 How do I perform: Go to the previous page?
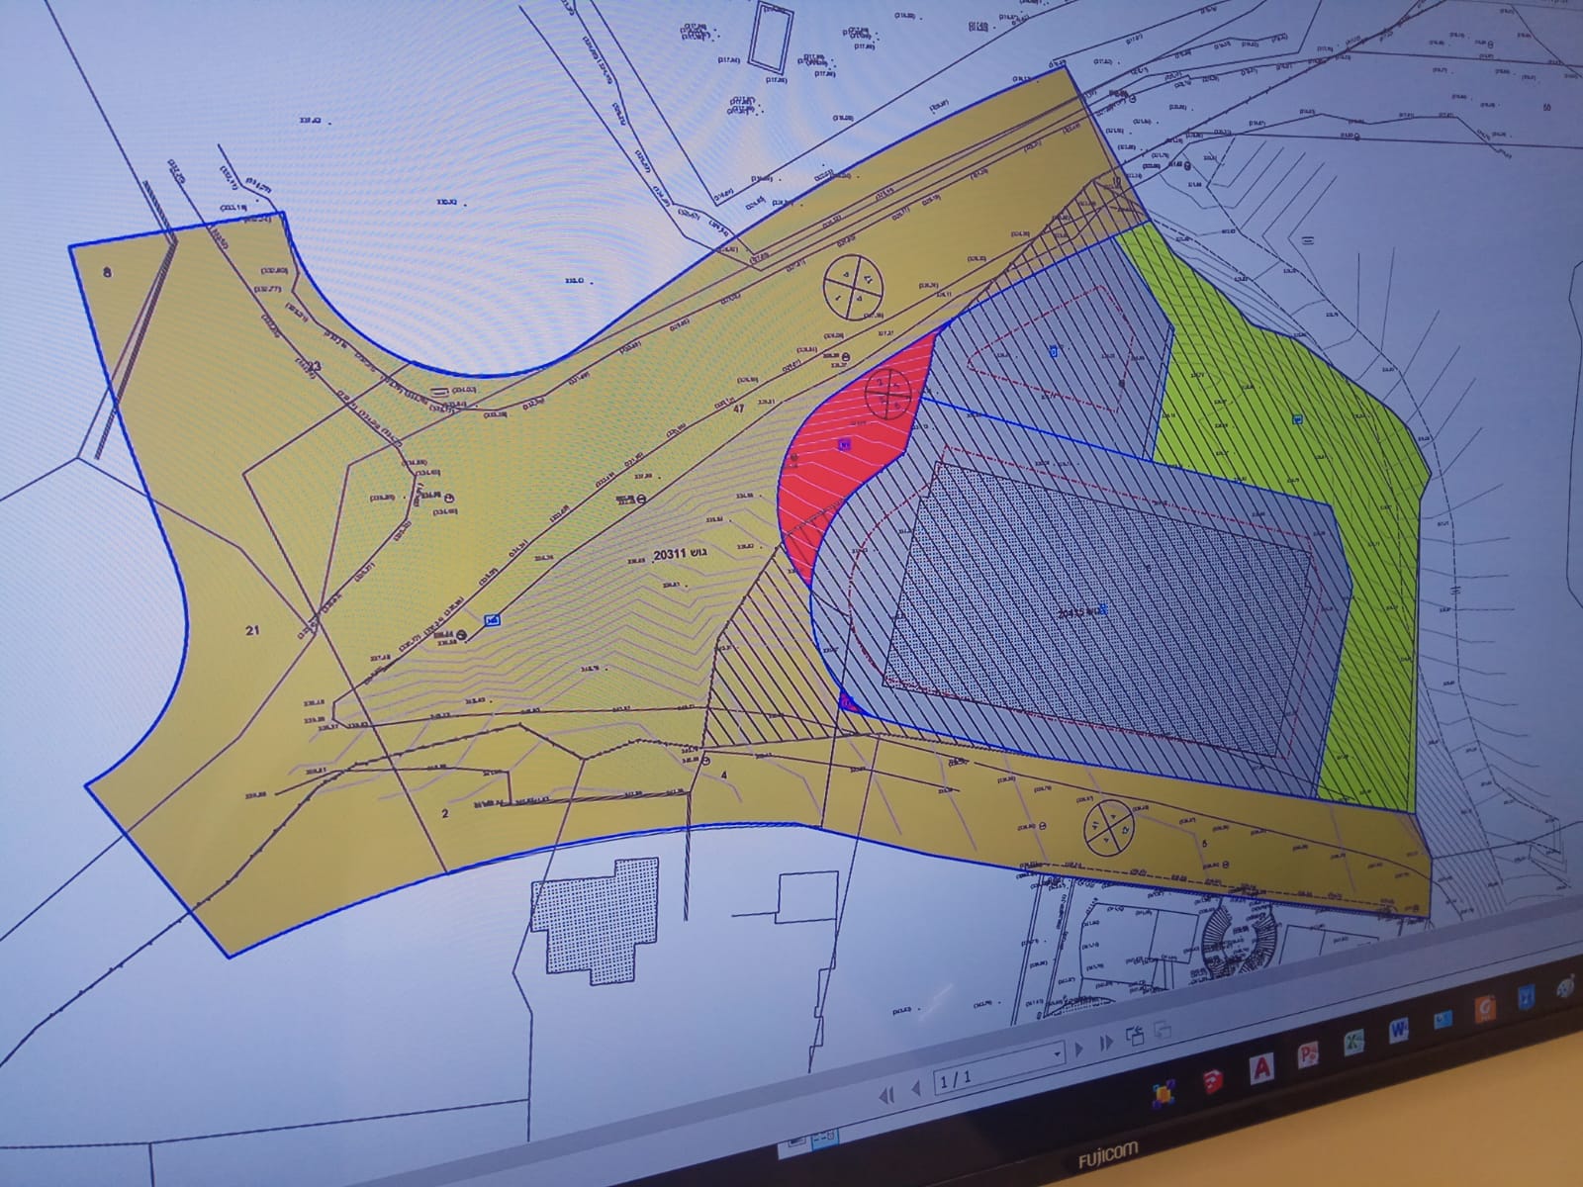click(x=916, y=1087)
